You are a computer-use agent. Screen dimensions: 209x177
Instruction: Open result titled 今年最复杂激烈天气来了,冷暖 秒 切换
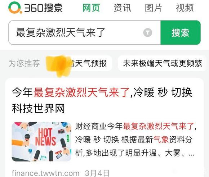pos(102,92)
